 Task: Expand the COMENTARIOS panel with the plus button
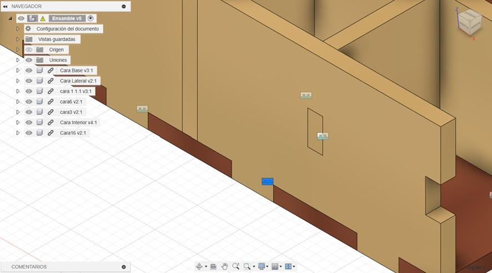click(124, 267)
